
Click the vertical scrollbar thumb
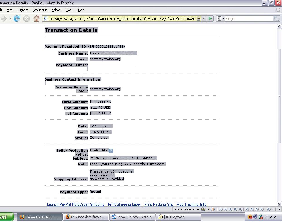click(x=280, y=96)
